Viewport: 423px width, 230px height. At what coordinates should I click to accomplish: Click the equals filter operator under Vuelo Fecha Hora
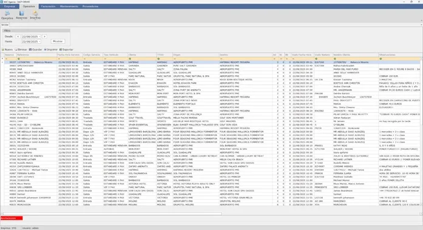293,58
